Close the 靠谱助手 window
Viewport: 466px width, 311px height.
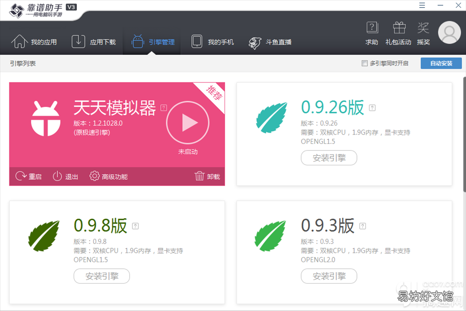pyautogui.click(x=458, y=5)
